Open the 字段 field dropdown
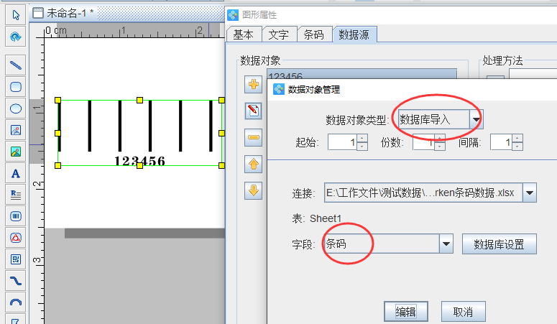 (x=446, y=244)
